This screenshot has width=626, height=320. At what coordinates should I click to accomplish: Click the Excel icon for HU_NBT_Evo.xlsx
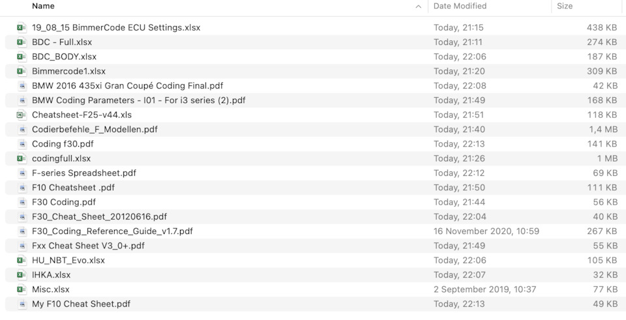tap(22, 261)
